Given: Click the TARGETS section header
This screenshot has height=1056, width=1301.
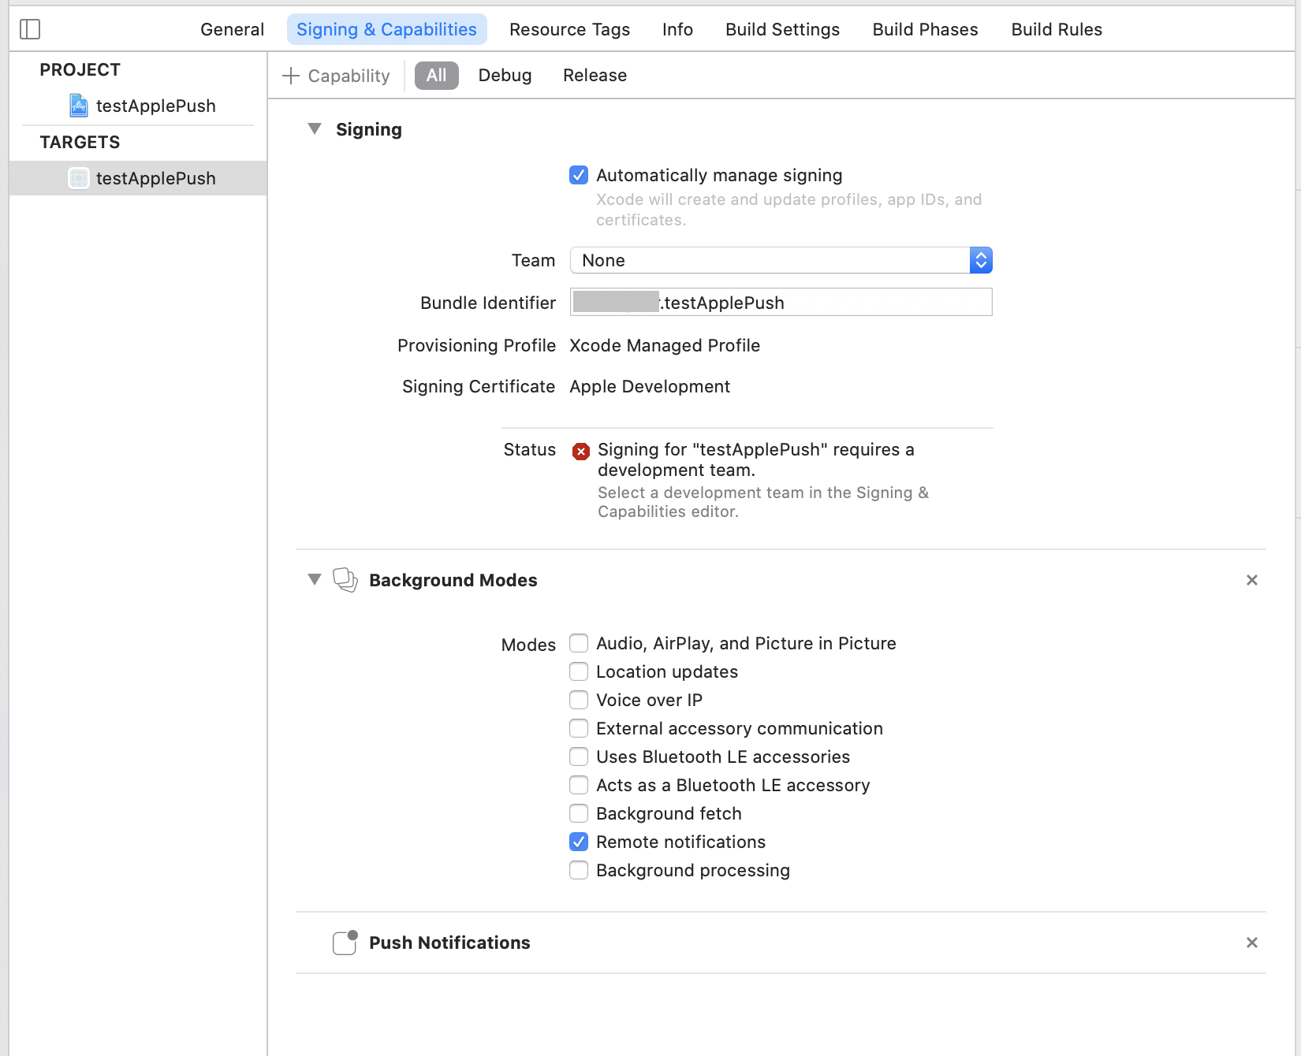Looking at the screenshot, I should click(80, 142).
